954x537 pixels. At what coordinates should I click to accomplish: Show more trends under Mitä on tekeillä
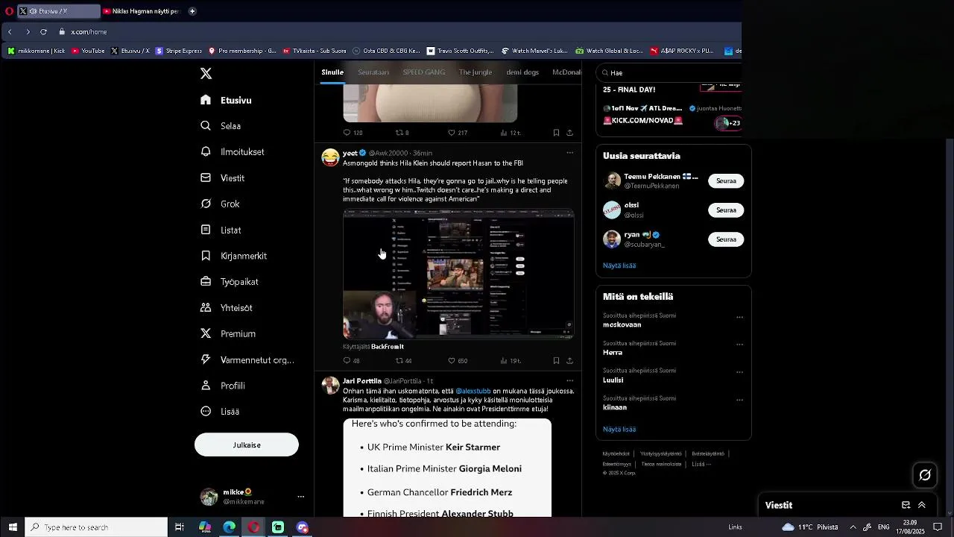pos(619,430)
